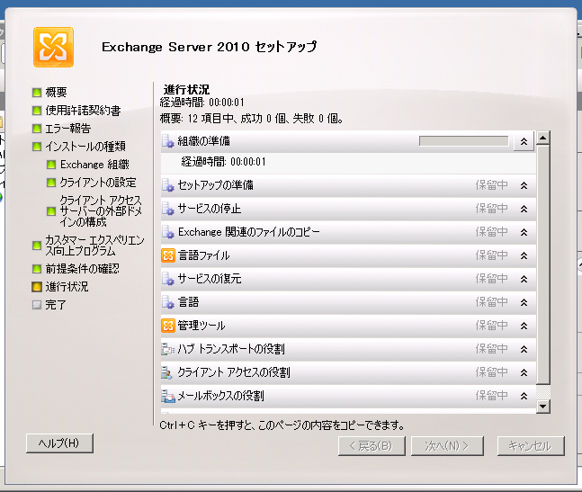The image size is (582, 492).
Task: Click the Ctrl+C copy hint text
Action: (282, 425)
